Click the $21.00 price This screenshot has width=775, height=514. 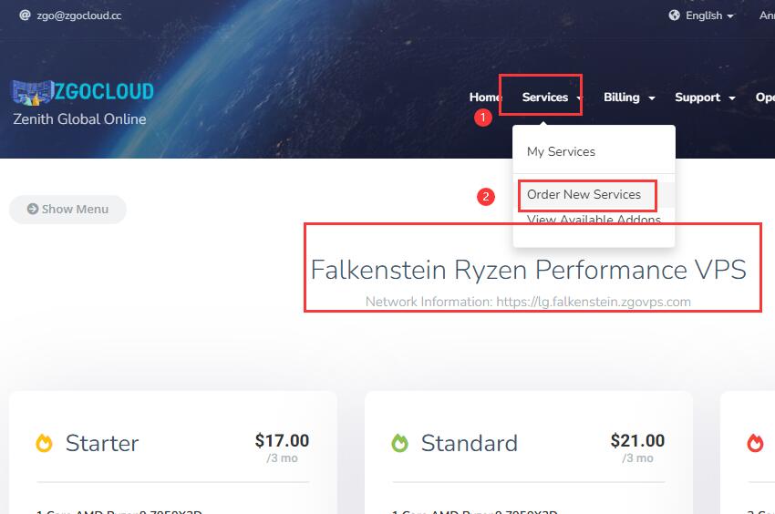point(637,440)
